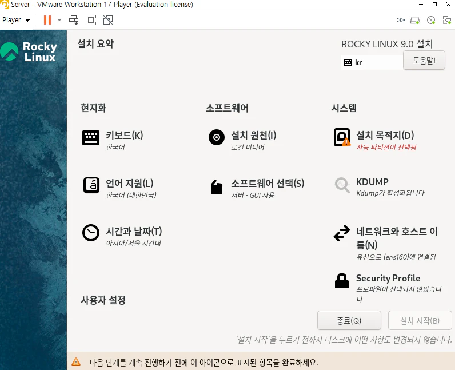Screen dimensions: 455x370
Task: Open KDUMP settings label
Action: pyautogui.click(x=372, y=182)
